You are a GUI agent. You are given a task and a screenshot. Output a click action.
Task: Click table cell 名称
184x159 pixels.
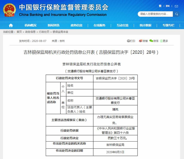80,101
